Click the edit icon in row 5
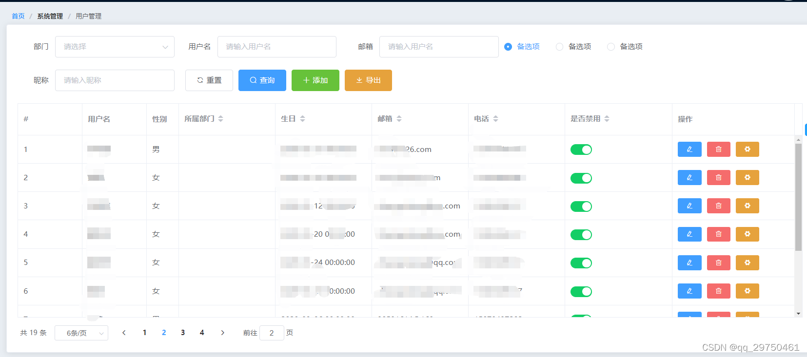 click(689, 263)
